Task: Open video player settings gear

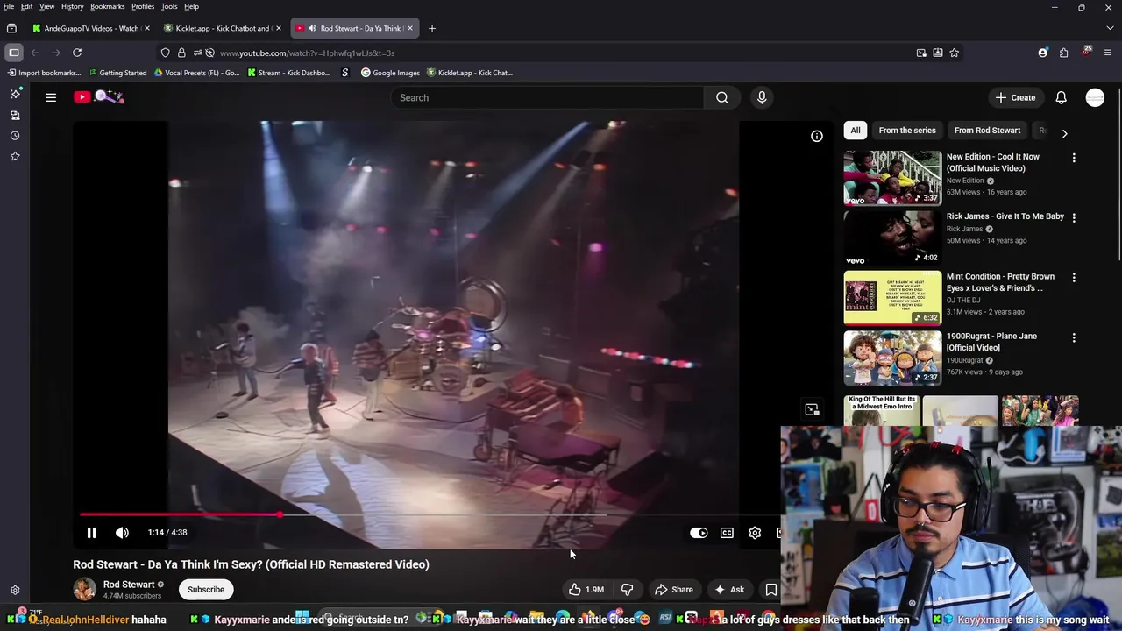Action: (755, 533)
